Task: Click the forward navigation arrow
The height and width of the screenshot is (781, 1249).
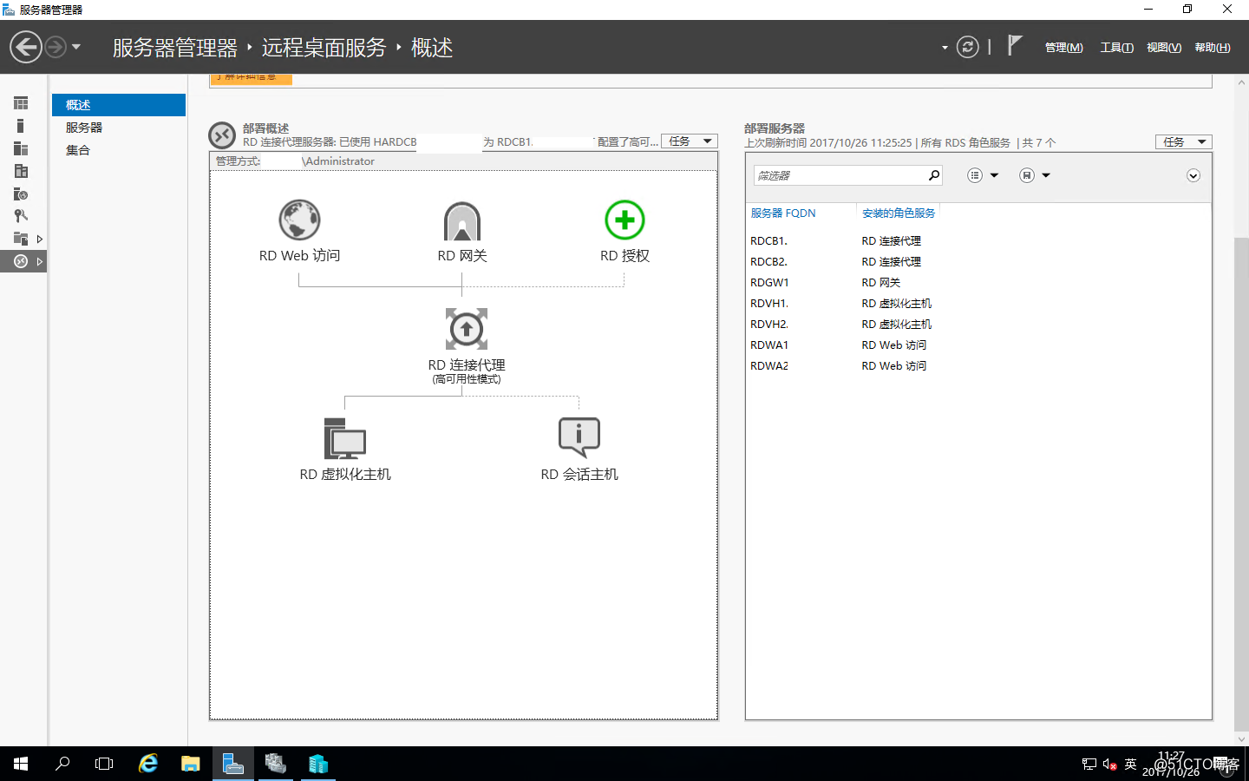Action: pyautogui.click(x=55, y=47)
